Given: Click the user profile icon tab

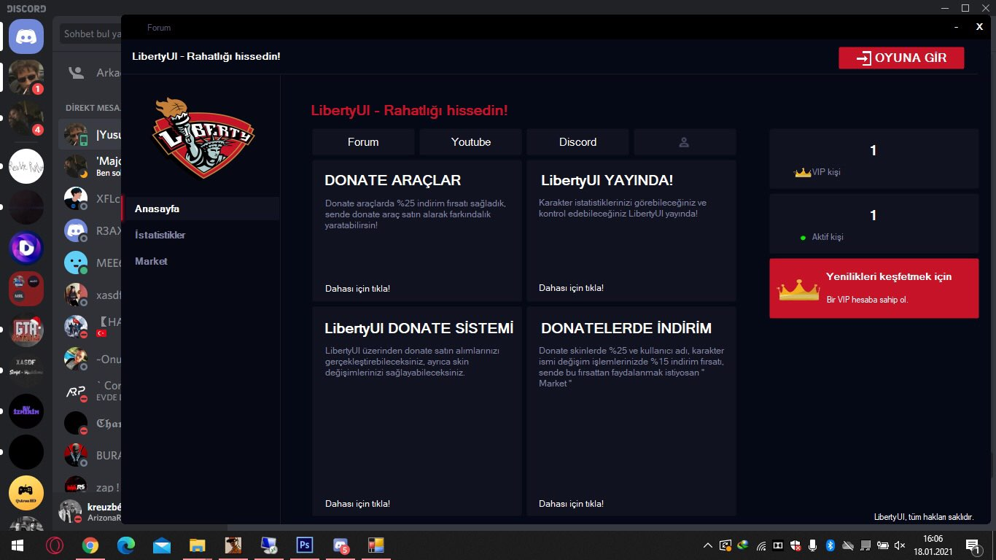Looking at the screenshot, I should pyautogui.click(x=685, y=142).
